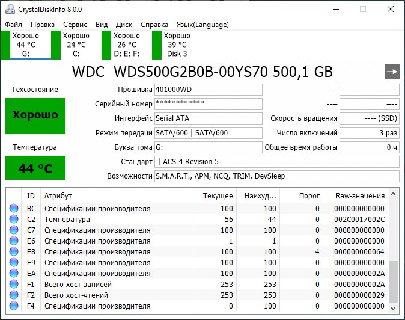Open the Файл menu
The width and height of the screenshot is (405, 320).
13,25
